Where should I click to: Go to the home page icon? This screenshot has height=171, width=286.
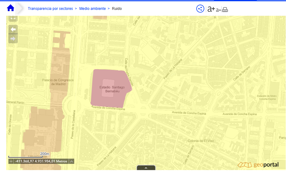click(10, 8)
